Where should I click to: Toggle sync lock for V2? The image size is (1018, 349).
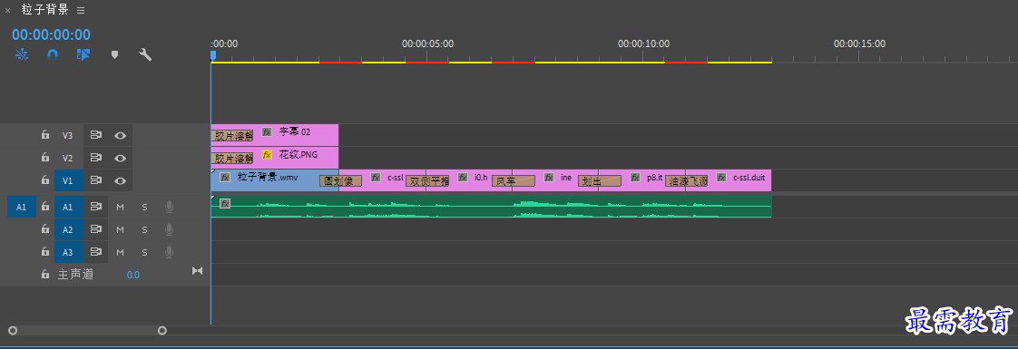95,158
